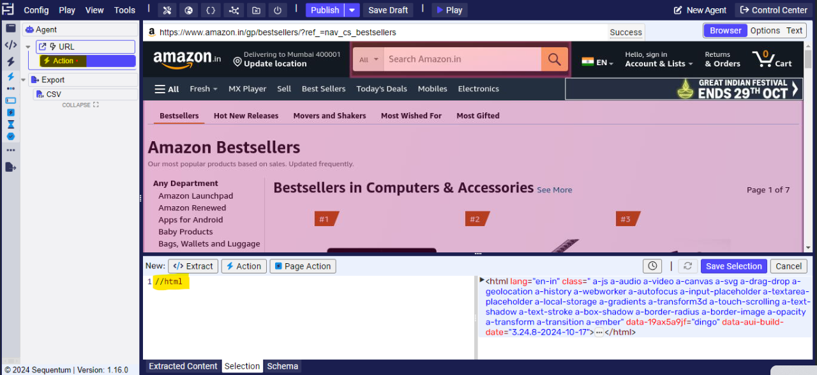Click the toolbar Play button
817x375 pixels.
(x=450, y=10)
